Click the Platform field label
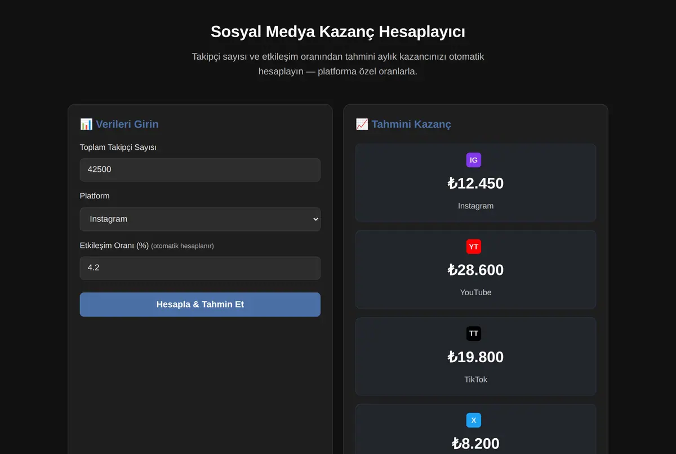Viewport: 676px width, 454px height. 95,196
